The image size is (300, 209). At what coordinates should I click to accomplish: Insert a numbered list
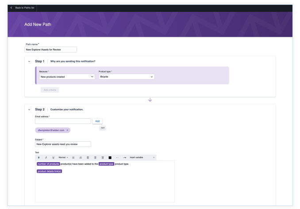coord(81,158)
